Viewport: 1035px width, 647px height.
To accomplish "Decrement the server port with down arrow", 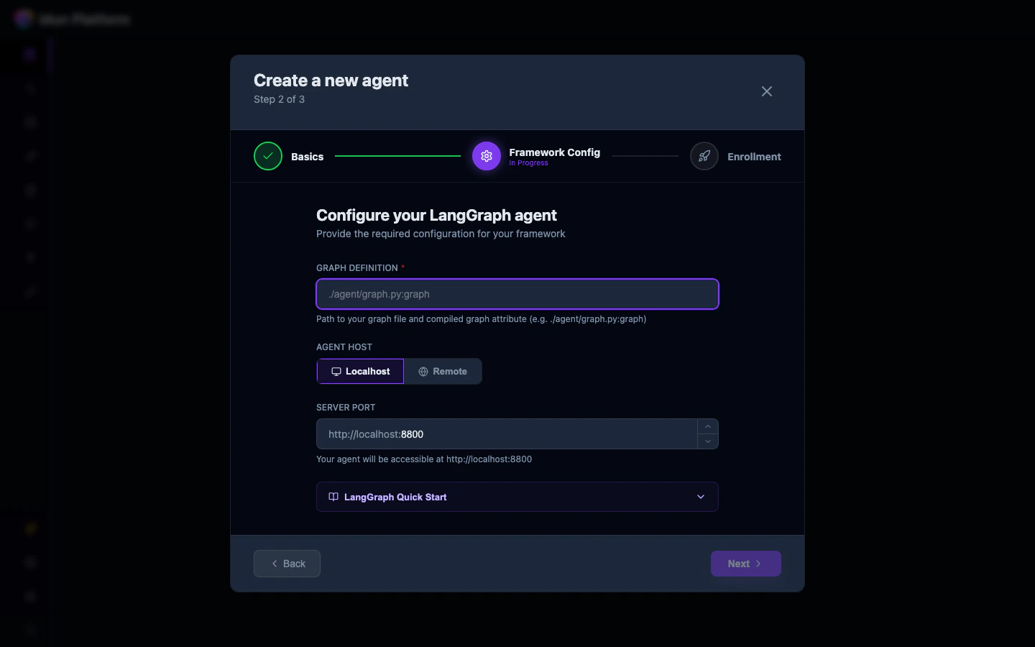I will (707, 441).
